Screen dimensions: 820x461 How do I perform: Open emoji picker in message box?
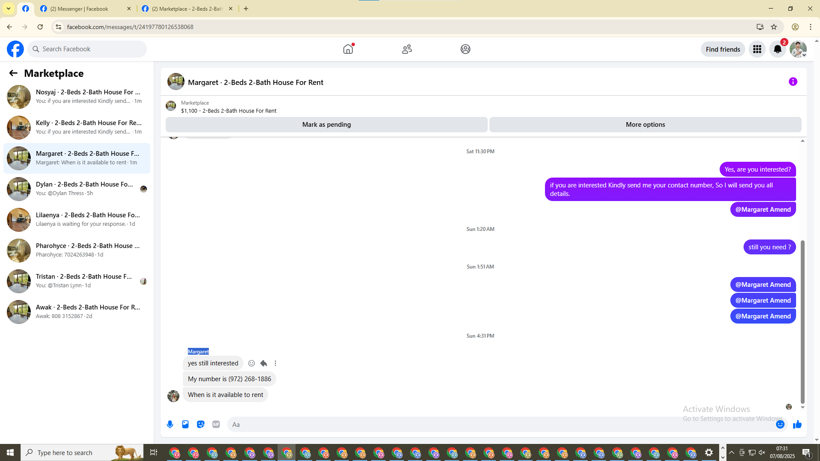780,424
